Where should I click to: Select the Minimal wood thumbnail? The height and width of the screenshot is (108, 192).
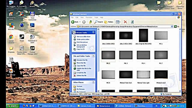click(161, 74)
